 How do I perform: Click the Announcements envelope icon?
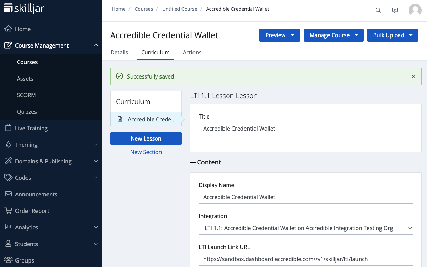(x=8, y=194)
